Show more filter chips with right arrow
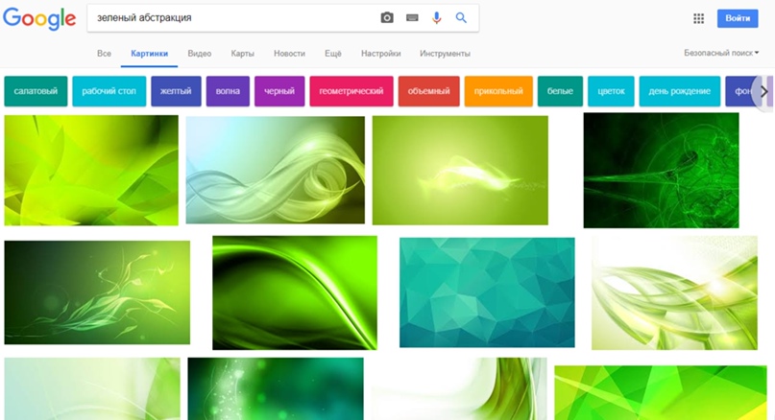 [763, 91]
